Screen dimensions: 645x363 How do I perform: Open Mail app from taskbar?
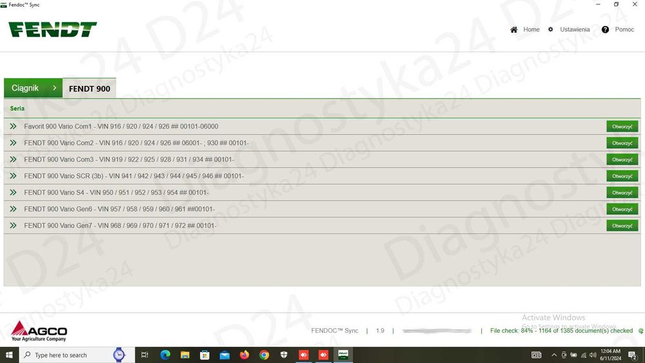224,355
